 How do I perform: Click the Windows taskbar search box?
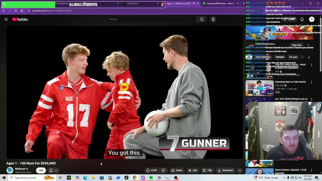point(33,178)
